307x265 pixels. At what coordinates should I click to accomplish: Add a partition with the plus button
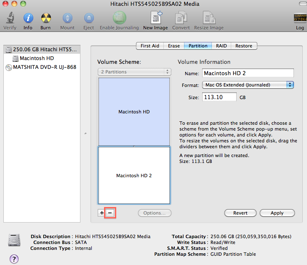101,213
